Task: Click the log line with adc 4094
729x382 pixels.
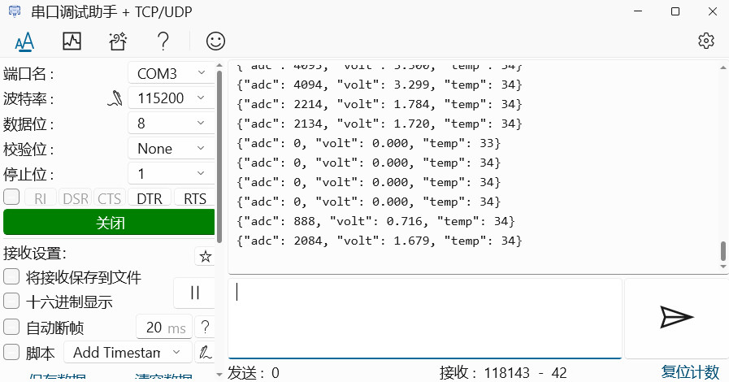Action: click(x=380, y=85)
